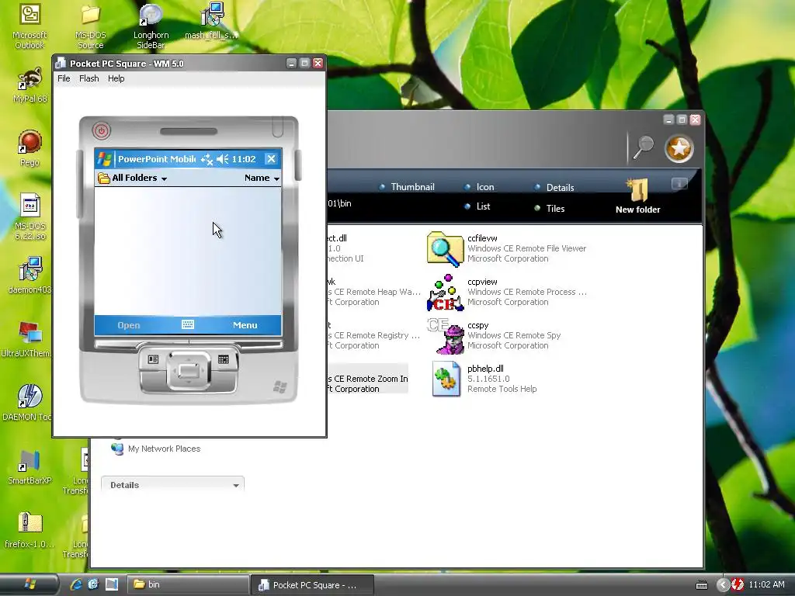Open the Longhorn SideBar shortcut

151,26
